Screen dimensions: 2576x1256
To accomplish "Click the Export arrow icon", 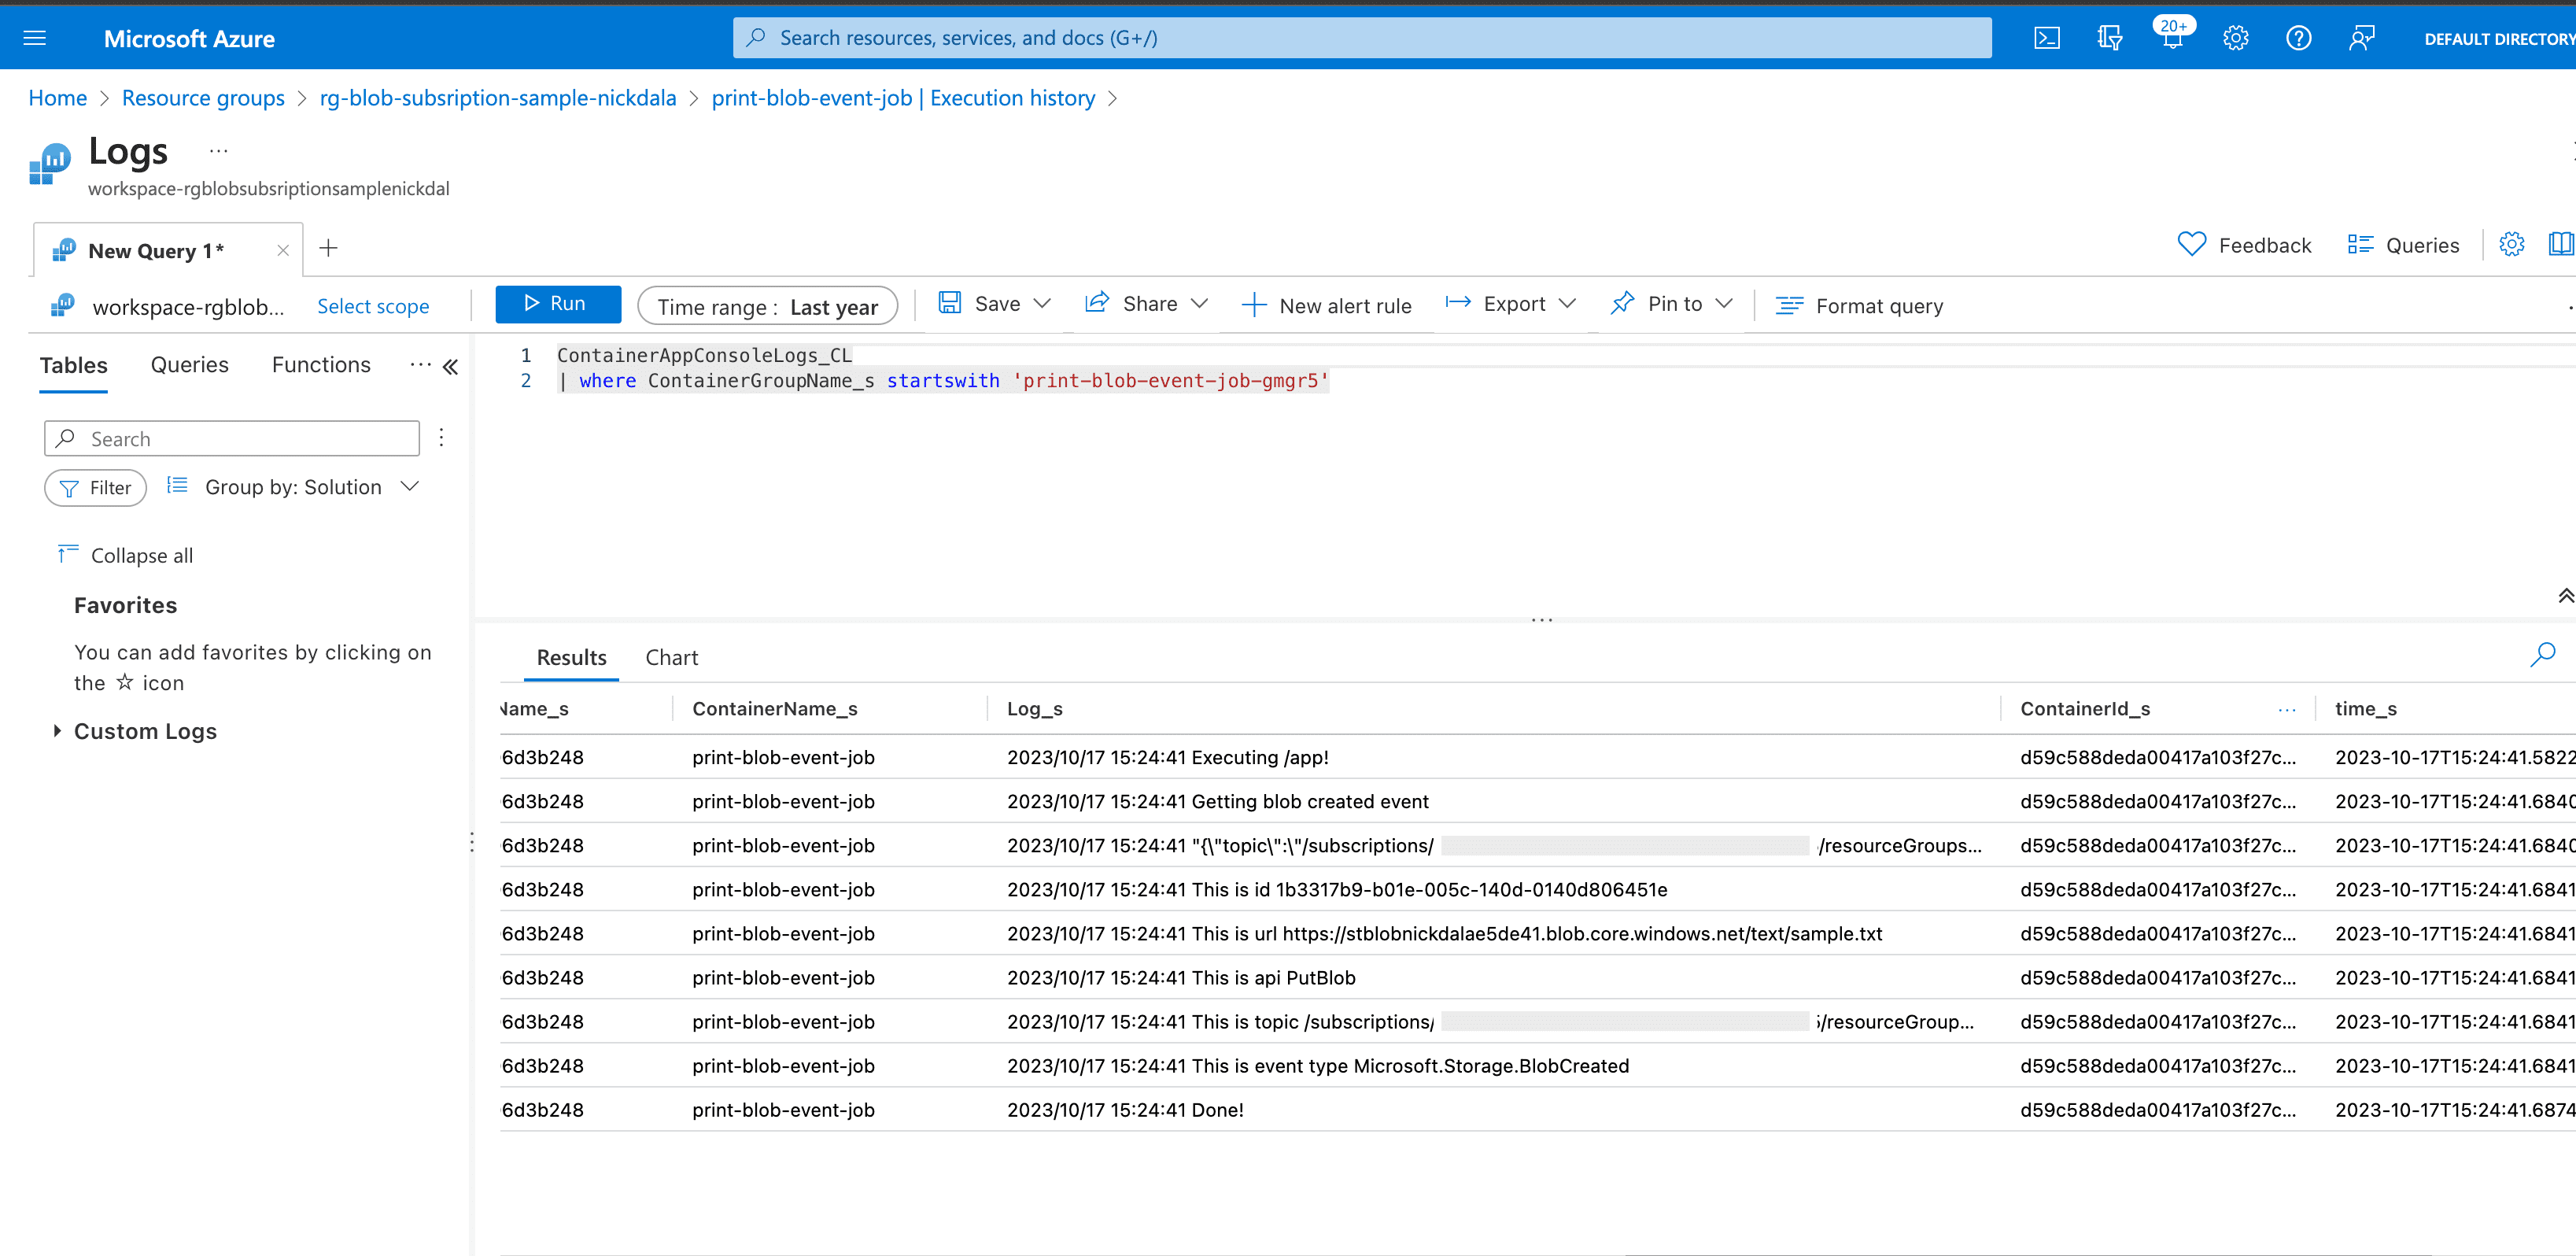I will (x=1458, y=303).
